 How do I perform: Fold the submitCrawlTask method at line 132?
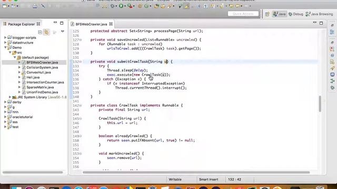[81, 62]
